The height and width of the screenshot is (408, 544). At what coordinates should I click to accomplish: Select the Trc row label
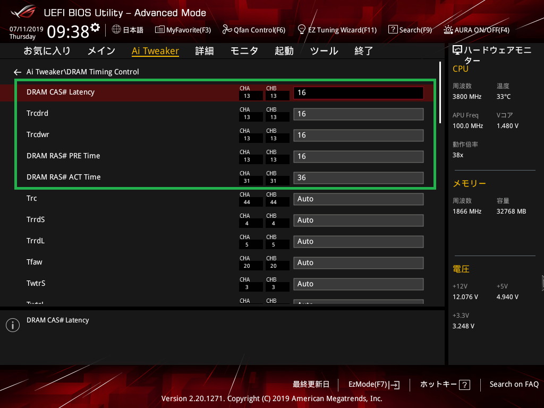click(31, 198)
